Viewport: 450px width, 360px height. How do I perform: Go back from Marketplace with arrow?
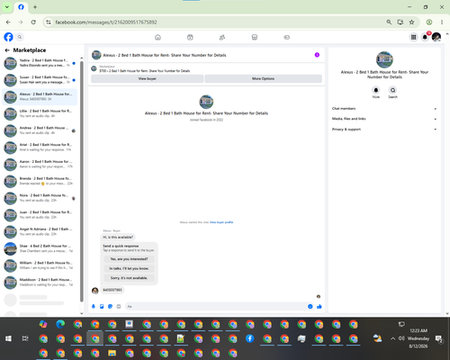click(x=7, y=50)
